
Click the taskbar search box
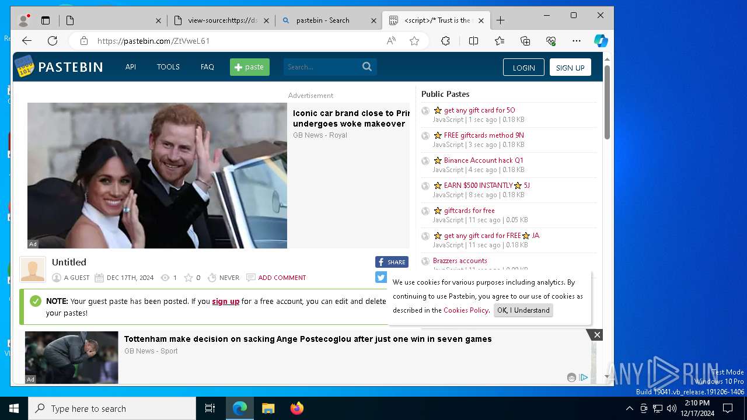pyautogui.click(x=112, y=408)
